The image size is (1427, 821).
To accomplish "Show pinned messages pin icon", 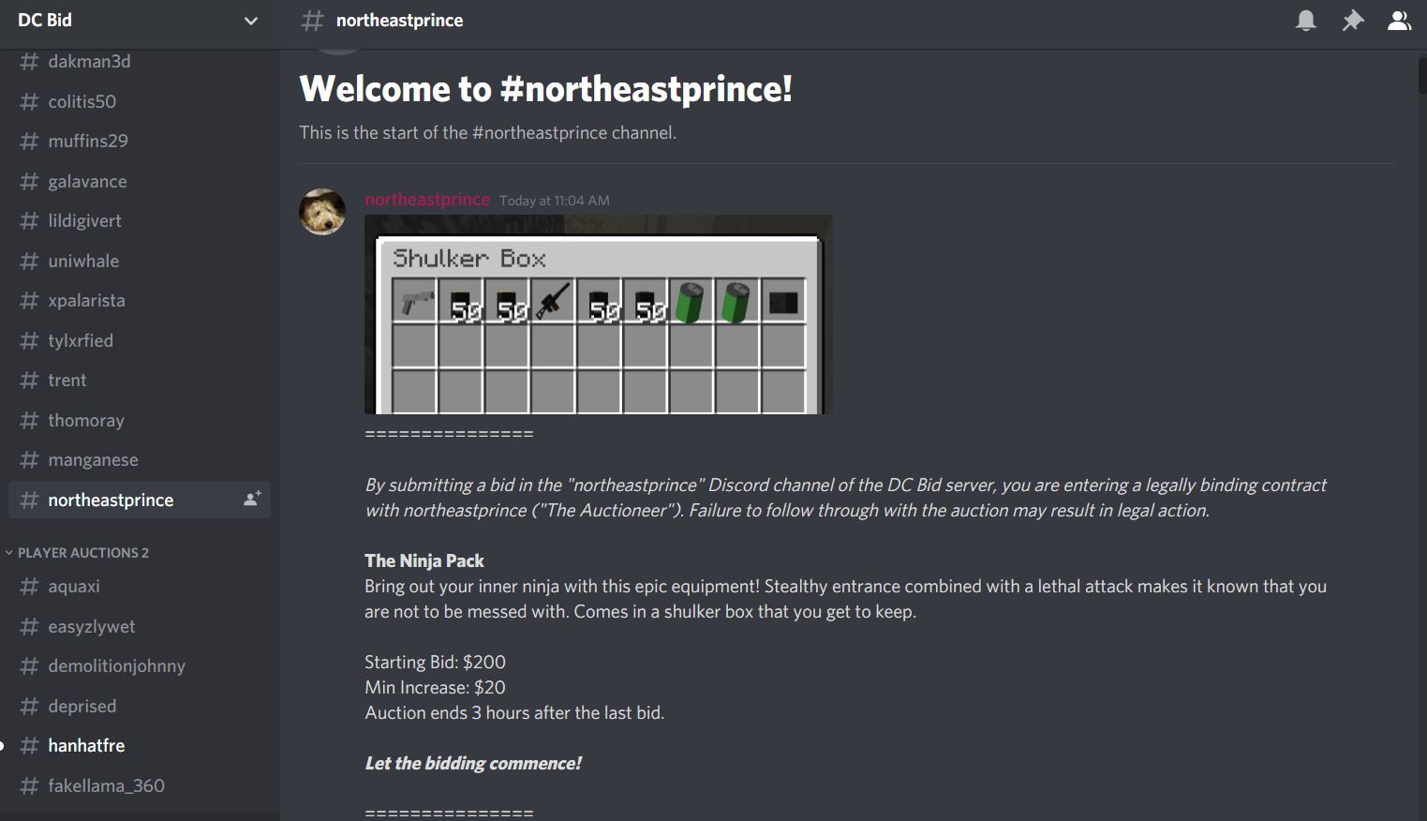I will 1352,21.
